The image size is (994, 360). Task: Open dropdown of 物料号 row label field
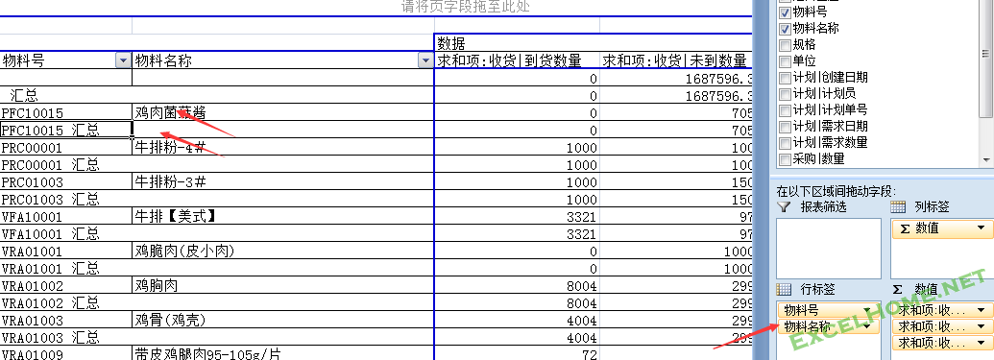click(x=866, y=310)
